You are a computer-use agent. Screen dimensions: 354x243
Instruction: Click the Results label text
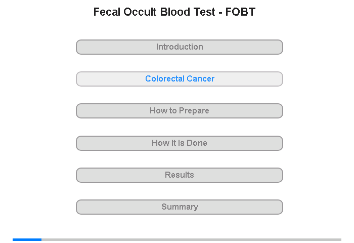pos(180,175)
